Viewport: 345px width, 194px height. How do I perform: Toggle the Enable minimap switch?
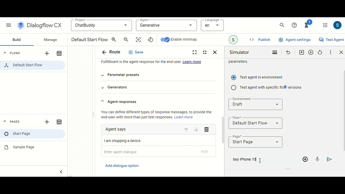(165, 40)
